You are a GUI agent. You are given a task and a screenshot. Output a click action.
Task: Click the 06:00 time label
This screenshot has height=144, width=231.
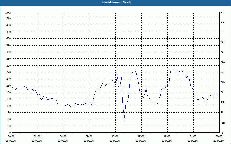tap(63, 136)
